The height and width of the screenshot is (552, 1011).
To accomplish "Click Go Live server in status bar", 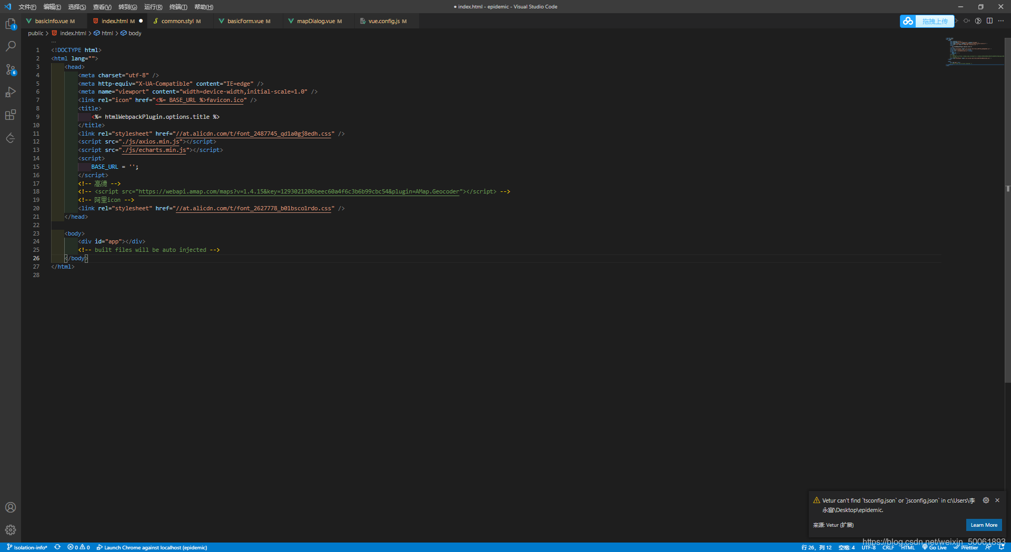I will click(x=934, y=547).
